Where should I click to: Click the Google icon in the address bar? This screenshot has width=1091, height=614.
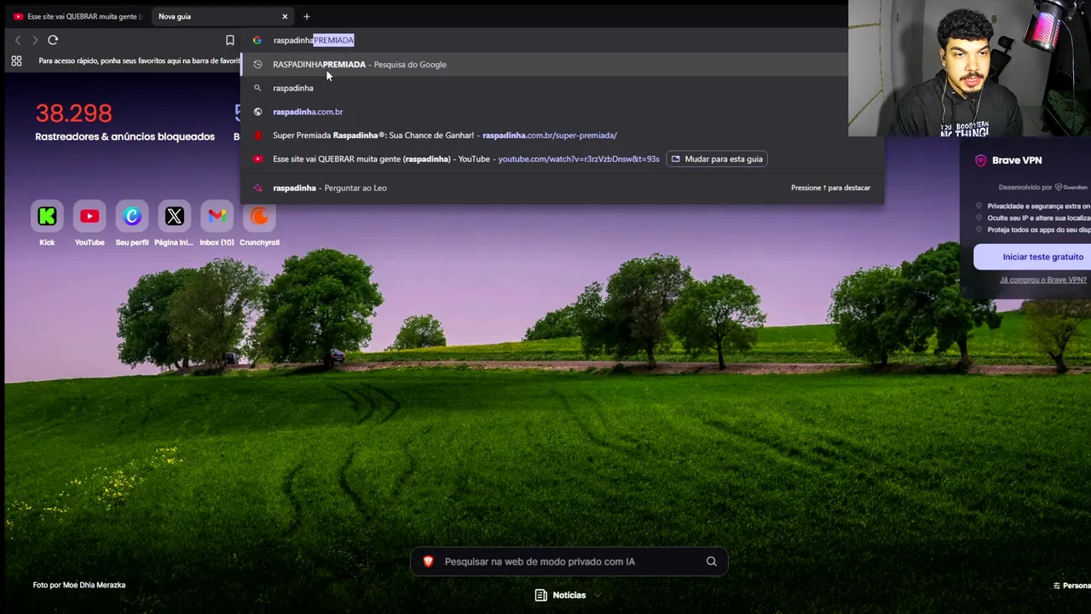coord(257,40)
